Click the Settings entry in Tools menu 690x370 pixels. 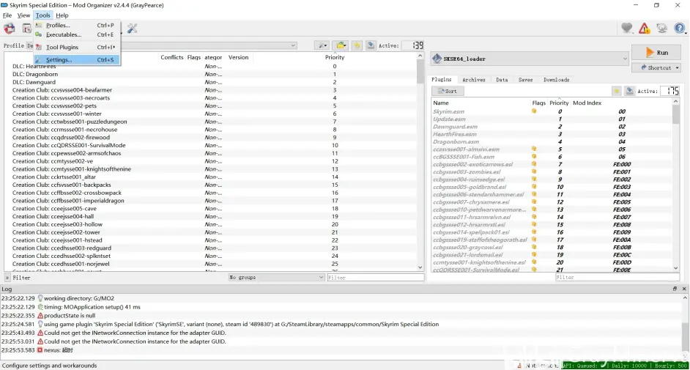point(59,59)
